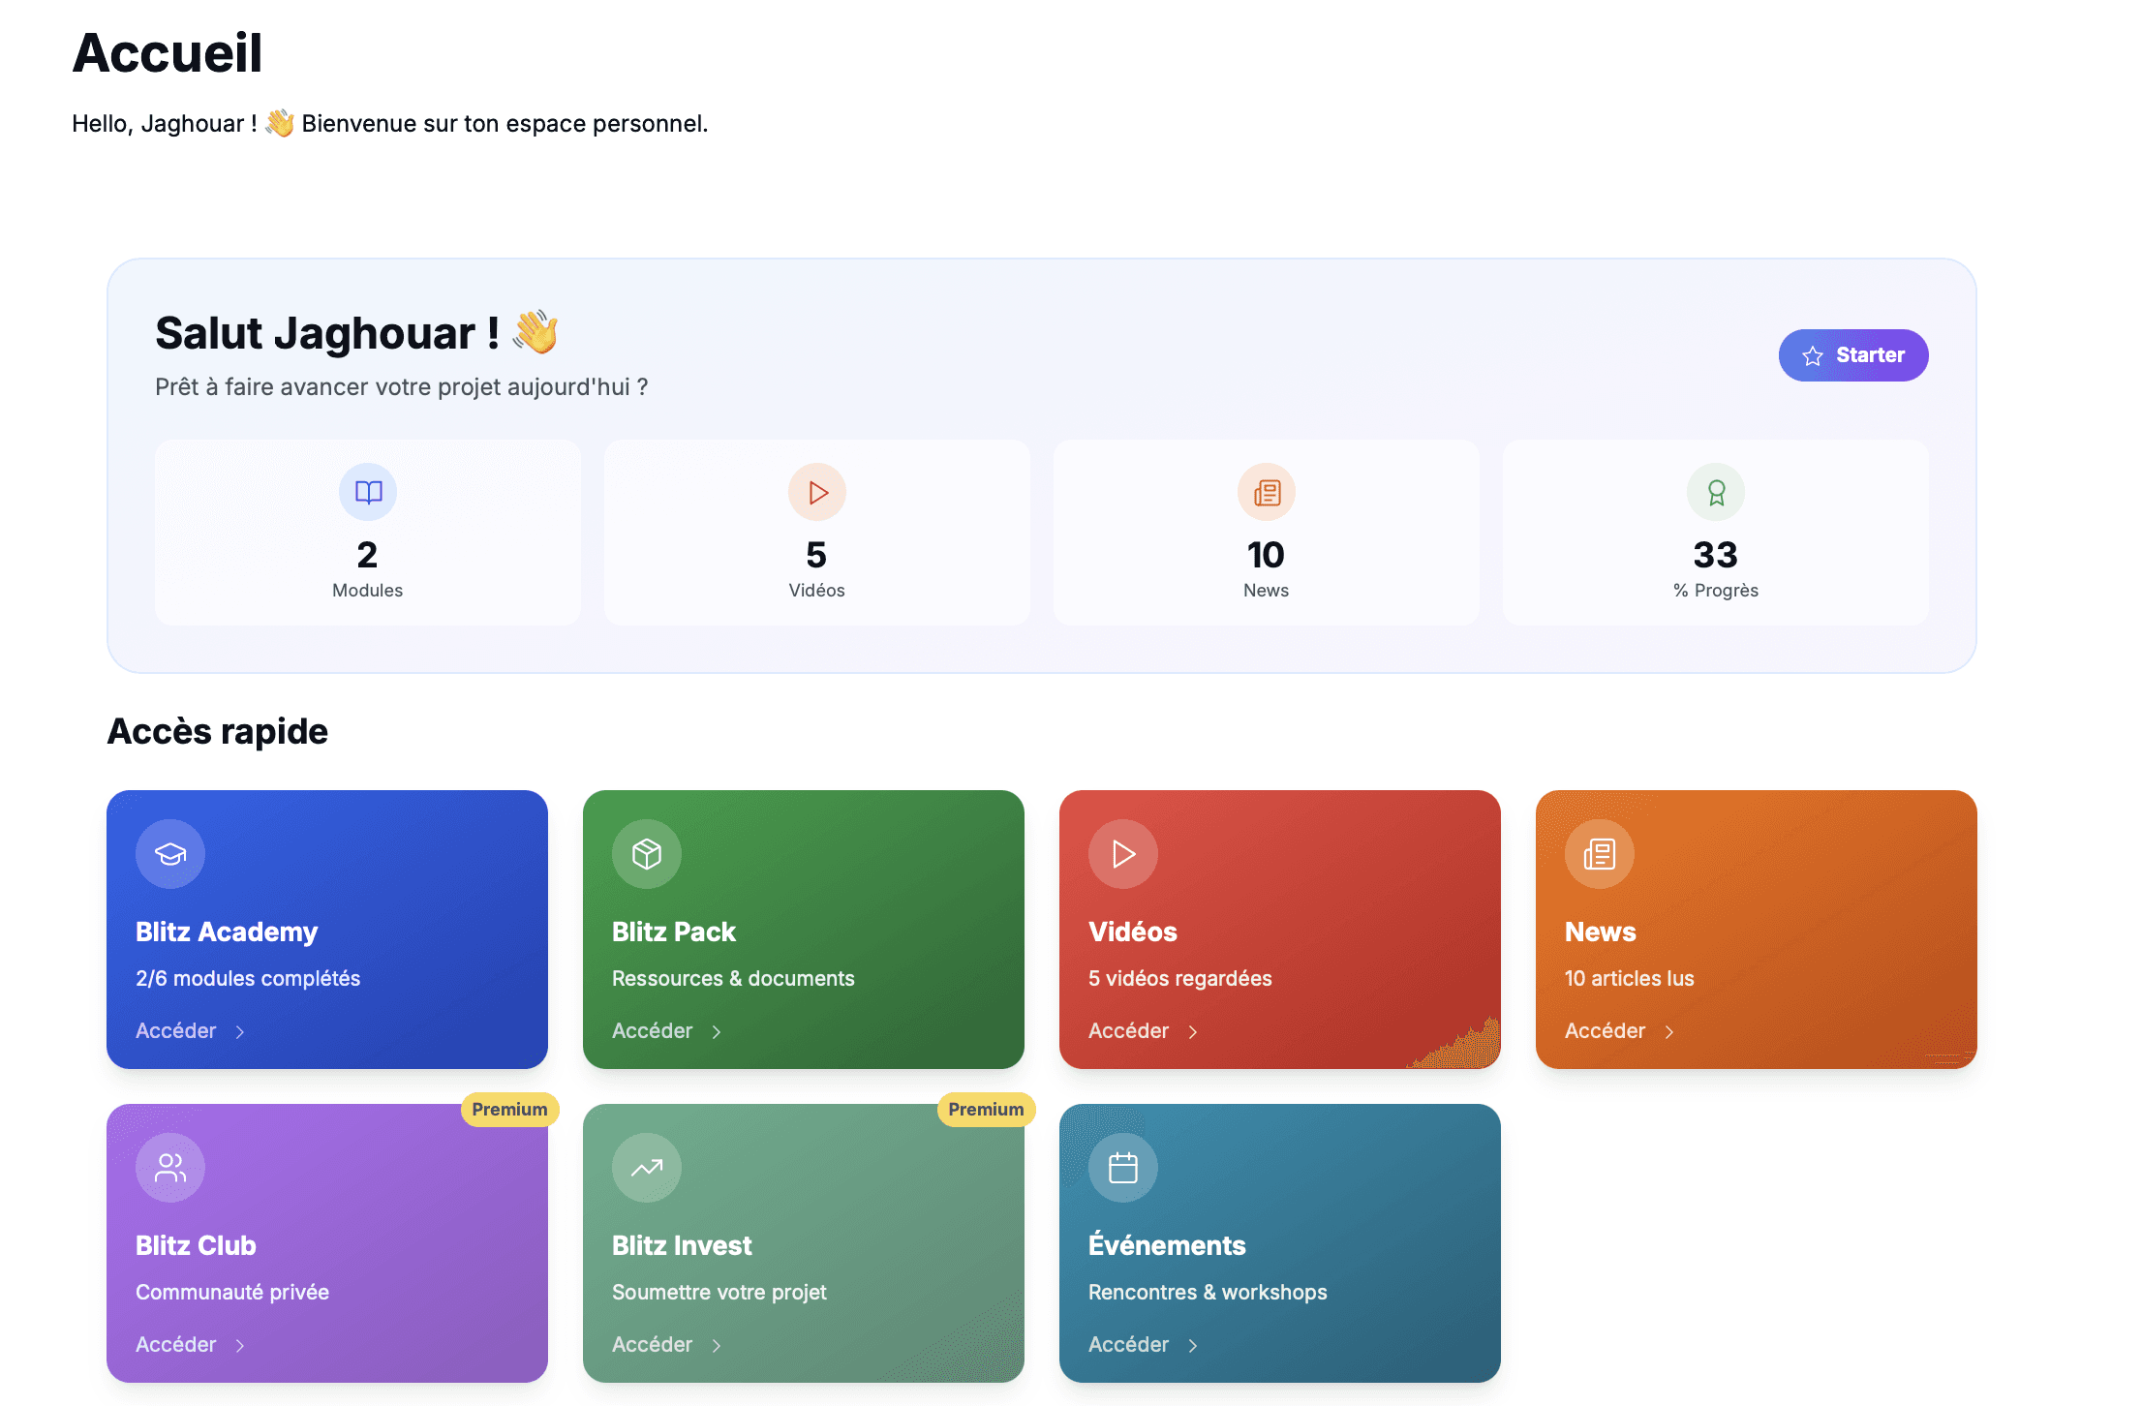
Task: Click the play icon on Vidéos card
Action: [x=1123, y=854]
